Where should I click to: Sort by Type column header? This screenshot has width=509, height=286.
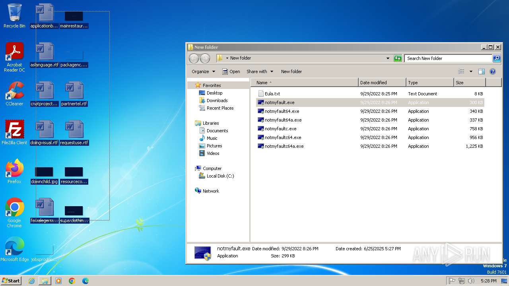click(430, 83)
